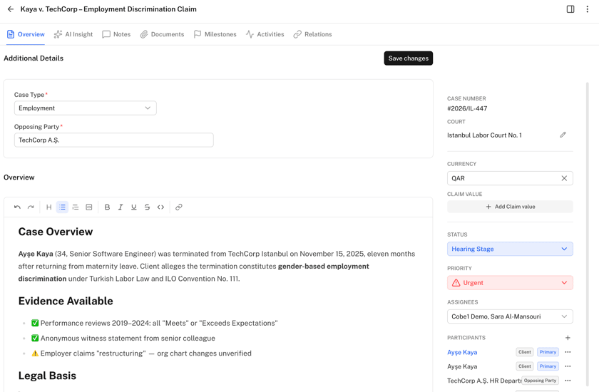Click the Opposing Party tag on TechCorp row
The width and height of the screenshot is (599, 392).
(x=541, y=381)
